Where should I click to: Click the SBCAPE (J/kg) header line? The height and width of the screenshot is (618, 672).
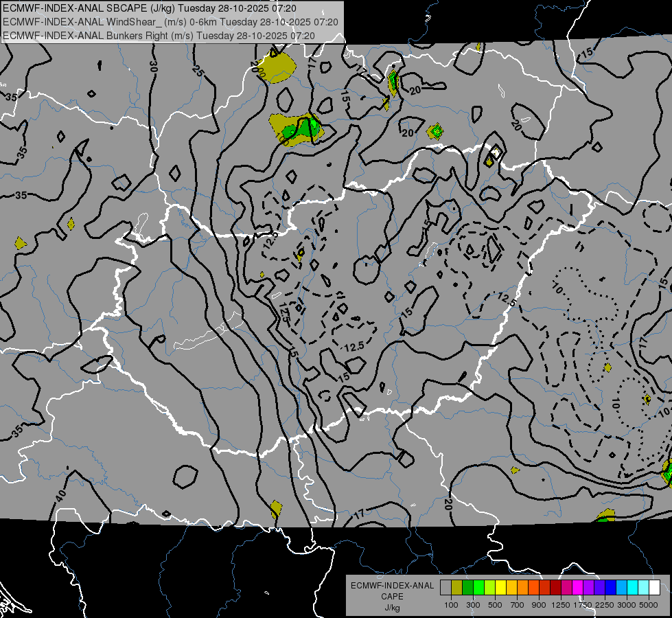(149, 8)
